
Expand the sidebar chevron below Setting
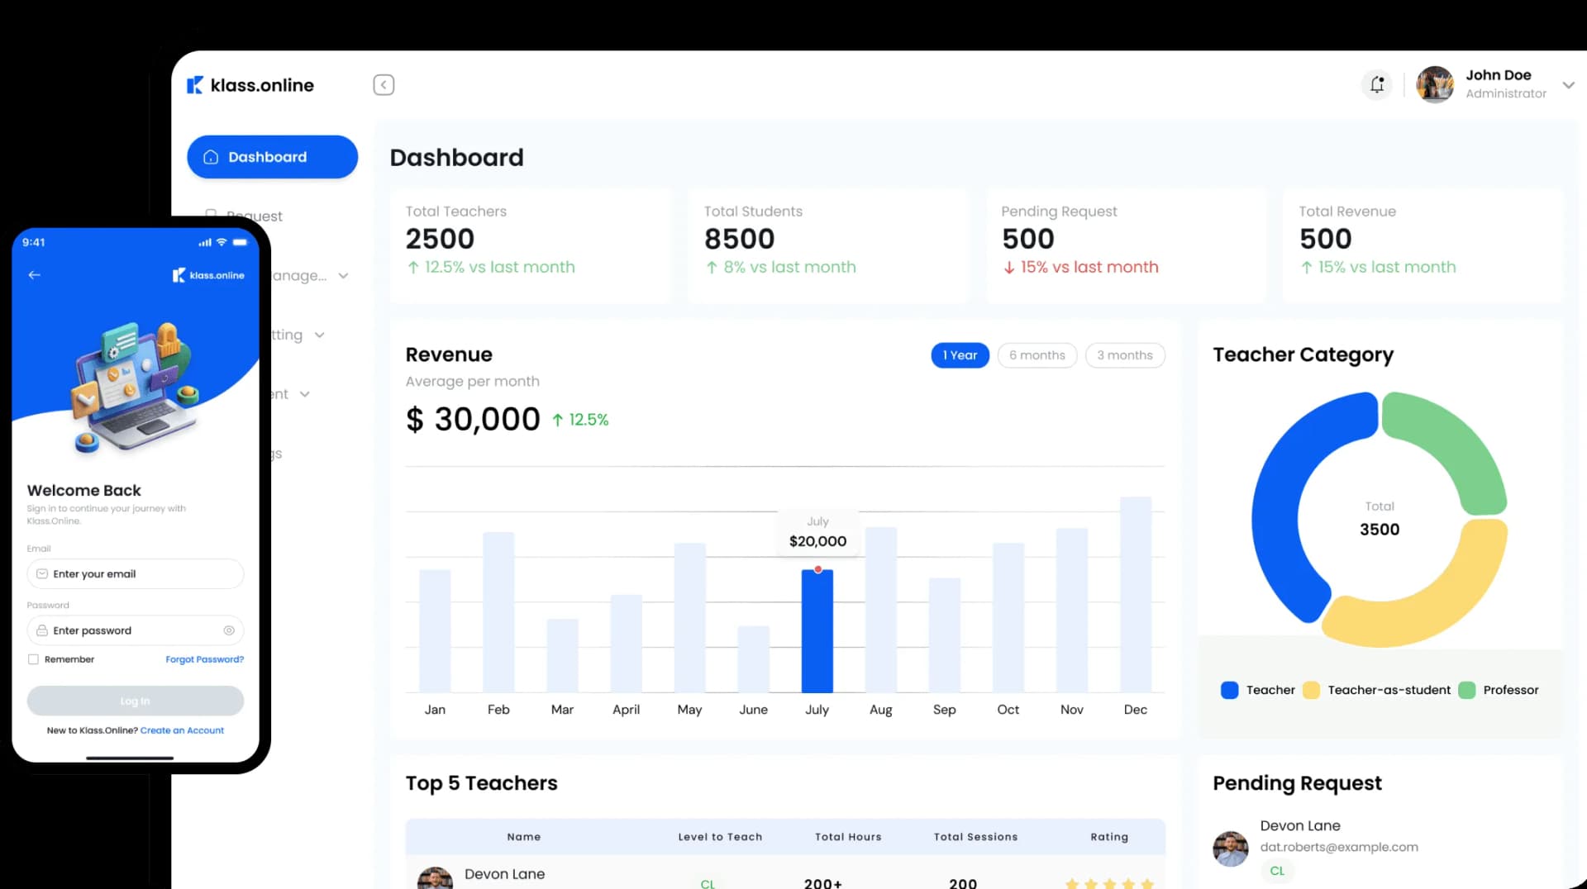click(304, 395)
